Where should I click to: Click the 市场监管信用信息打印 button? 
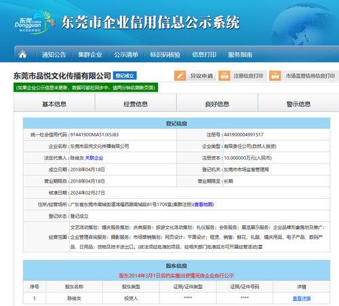tap(304, 75)
